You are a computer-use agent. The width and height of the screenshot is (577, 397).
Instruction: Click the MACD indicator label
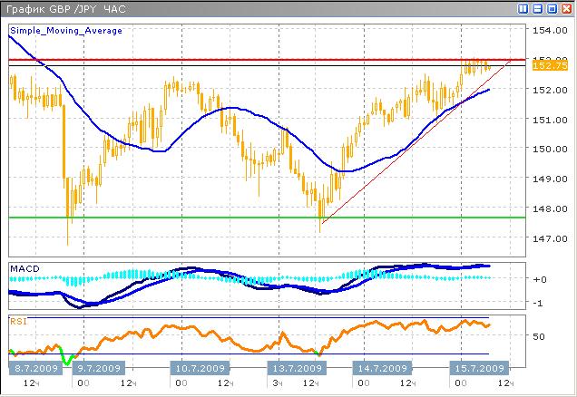point(24,269)
